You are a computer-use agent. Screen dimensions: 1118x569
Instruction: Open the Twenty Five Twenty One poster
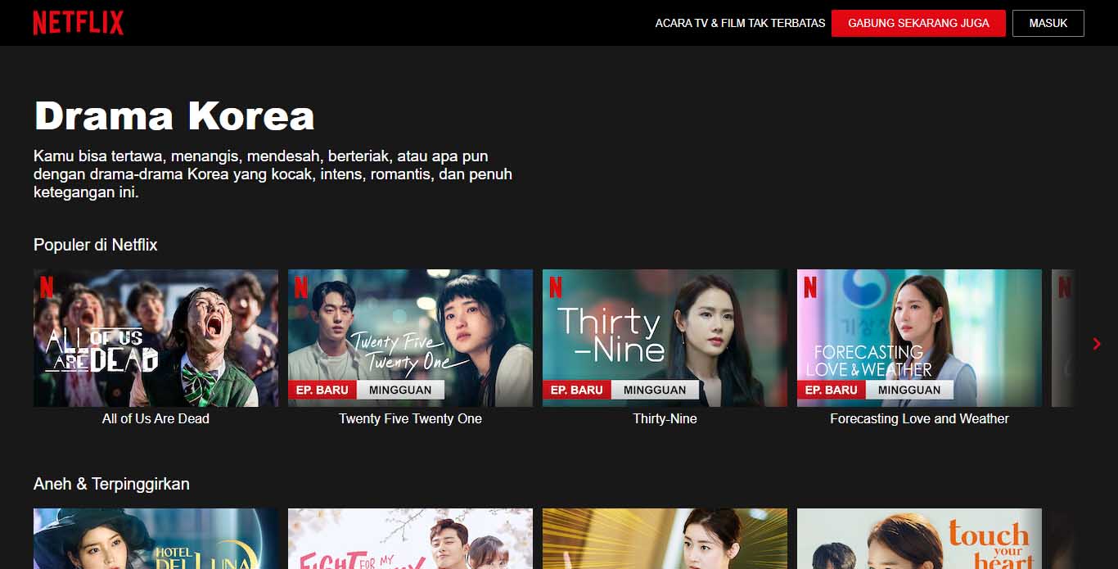click(x=410, y=337)
